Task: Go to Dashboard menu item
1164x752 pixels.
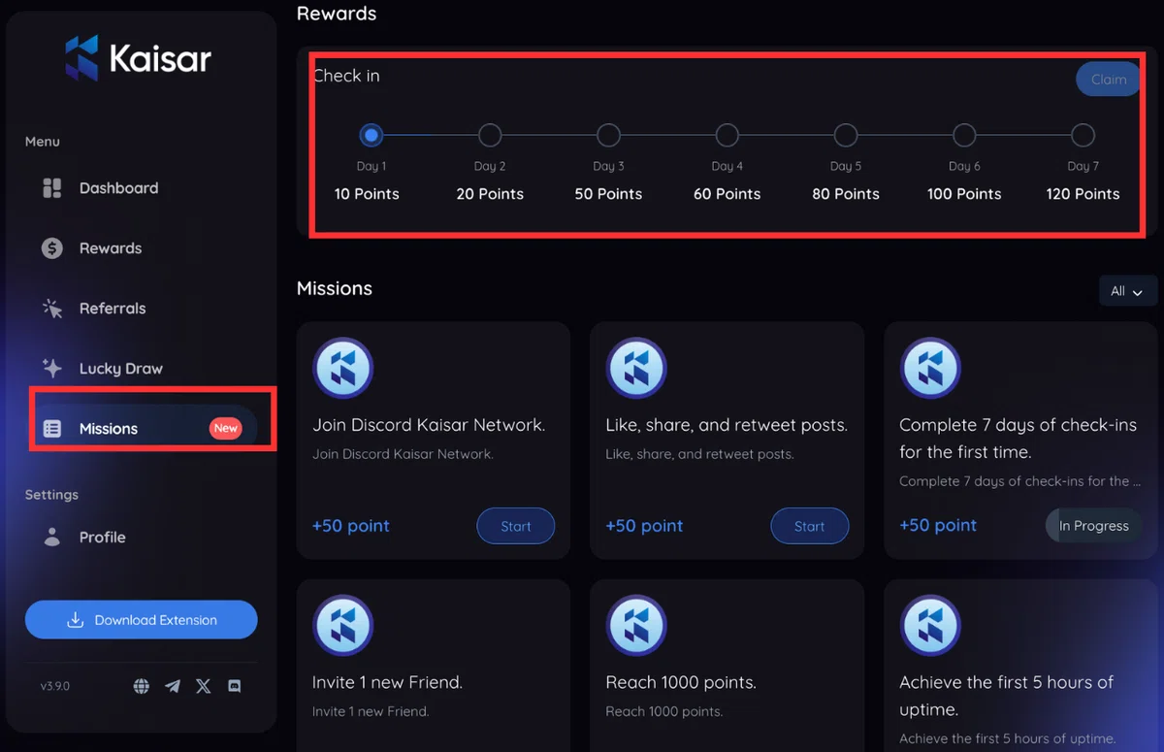Action: [142, 188]
